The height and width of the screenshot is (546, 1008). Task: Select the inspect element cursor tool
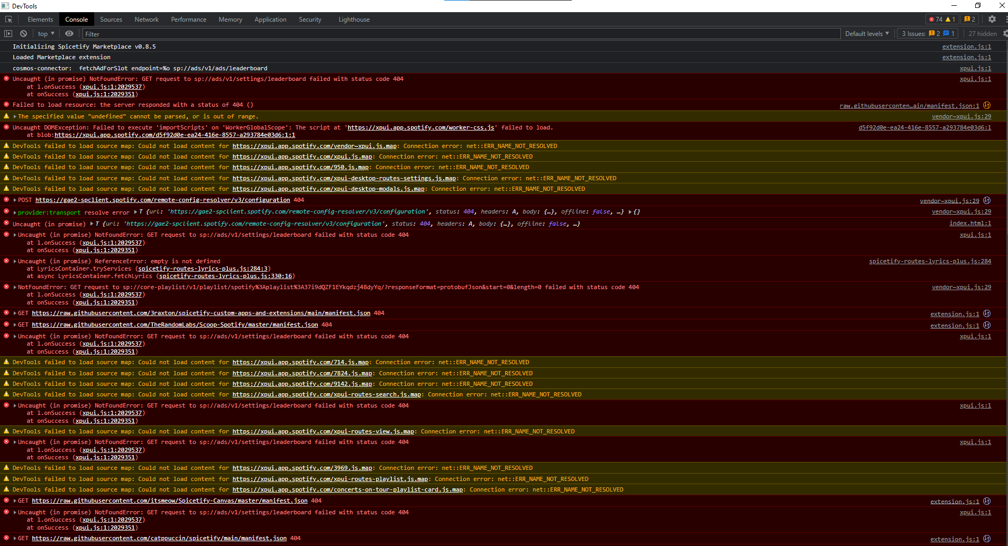(x=9, y=19)
